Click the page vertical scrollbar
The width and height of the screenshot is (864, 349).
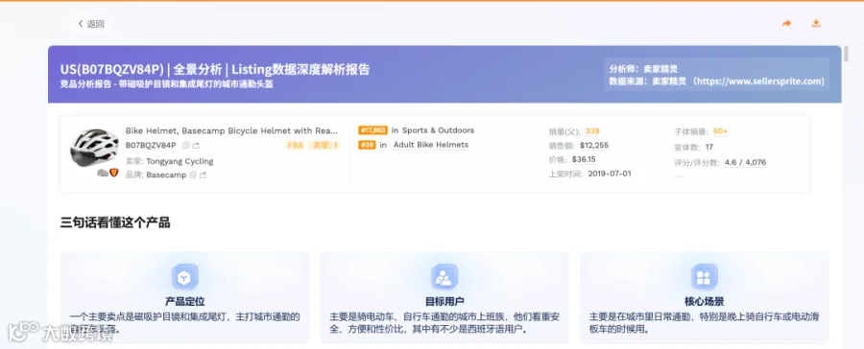coord(846,54)
